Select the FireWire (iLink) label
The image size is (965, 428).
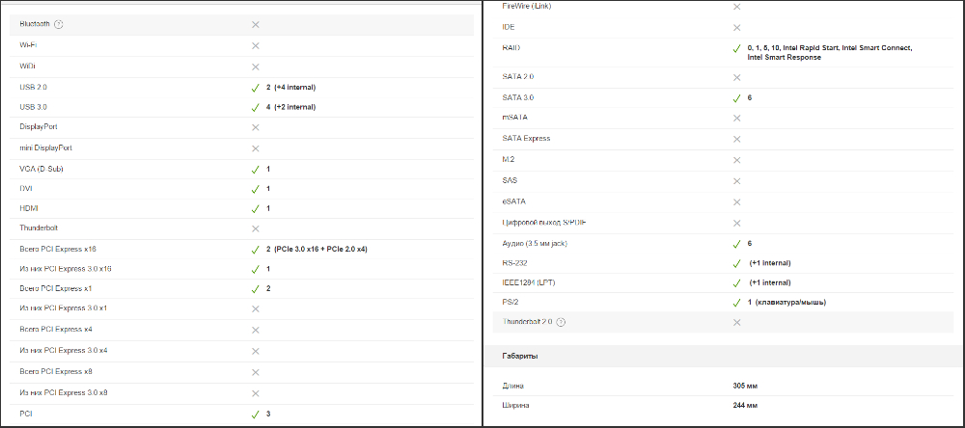[528, 6]
